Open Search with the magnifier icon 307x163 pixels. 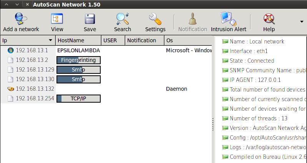click(x=122, y=19)
